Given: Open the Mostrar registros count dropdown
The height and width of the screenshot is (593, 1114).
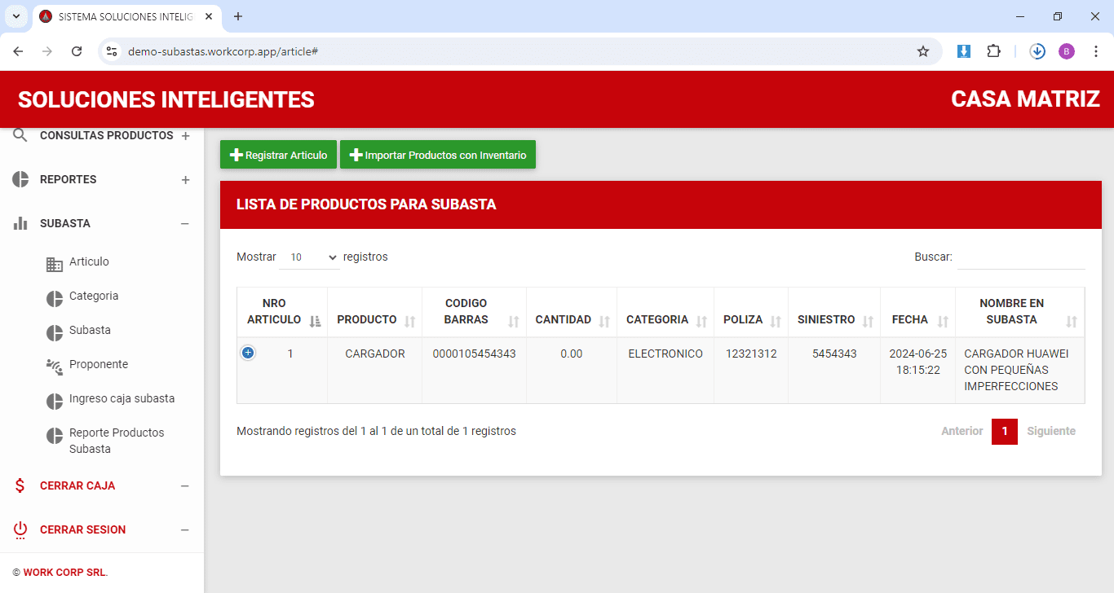Looking at the screenshot, I should [x=309, y=257].
